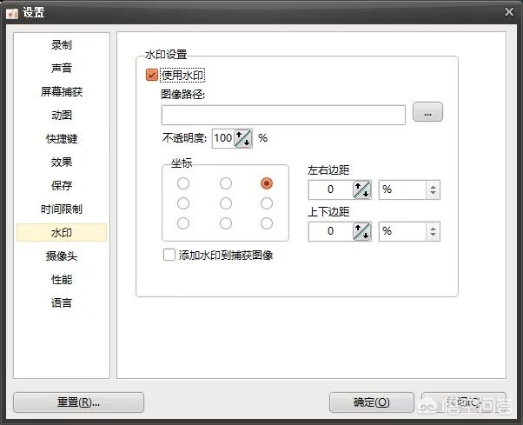Viewport: 523px width, 425px height.
Task: Select the center position radio button
Action: [226, 203]
